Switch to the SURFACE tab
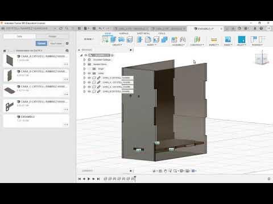The image size is (273, 204). click(x=123, y=33)
